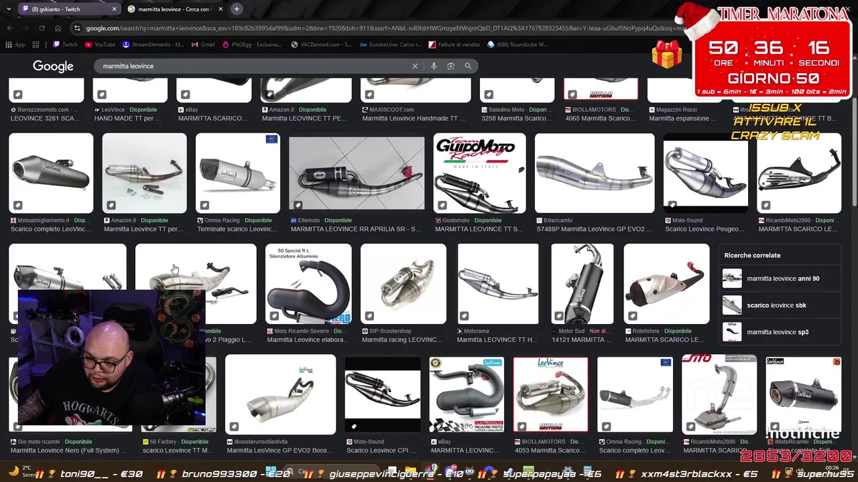Select related search scarico leovince sbk
The height and width of the screenshot is (482, 858).
[780, 305]
